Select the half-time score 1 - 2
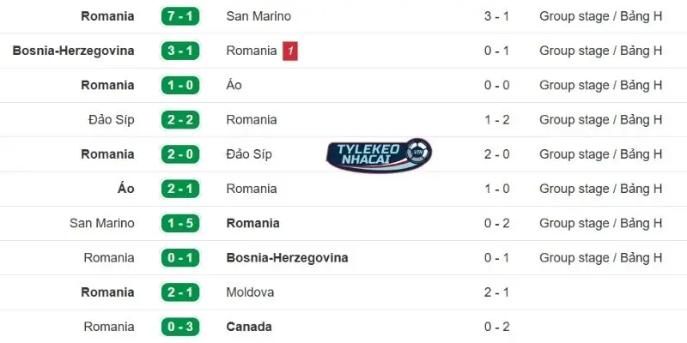This screenshot has width=687, height=343. 497,120
